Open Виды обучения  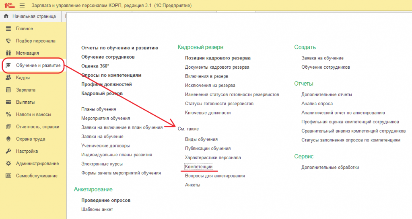tap(201, 139)
